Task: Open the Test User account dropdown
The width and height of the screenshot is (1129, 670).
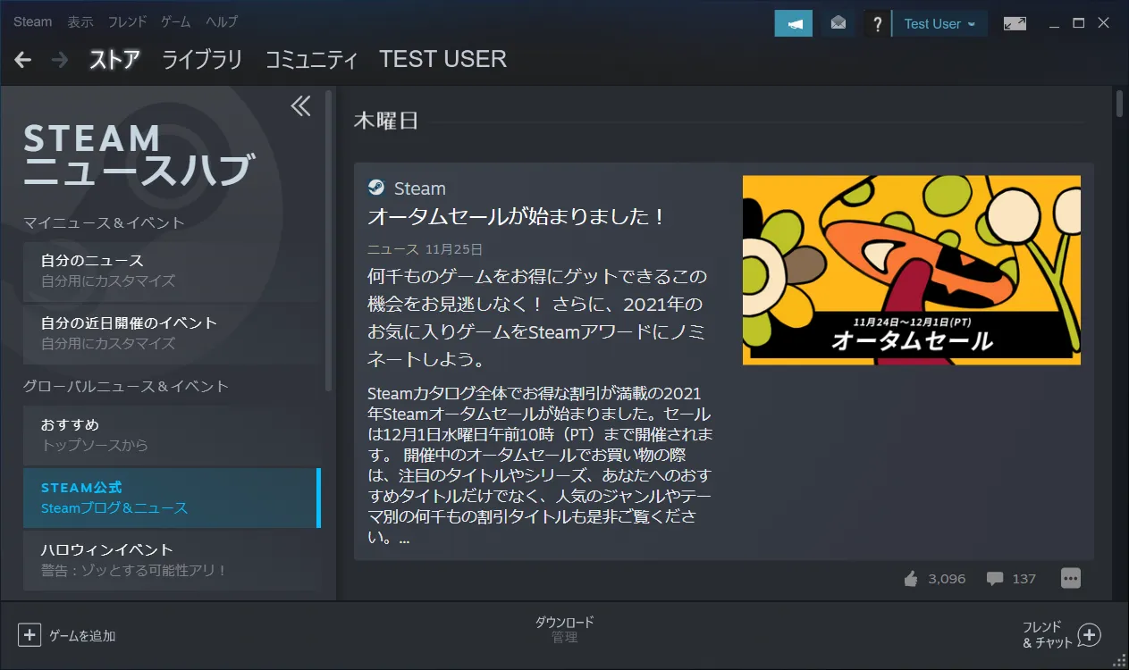Action: tap(939, 23)
